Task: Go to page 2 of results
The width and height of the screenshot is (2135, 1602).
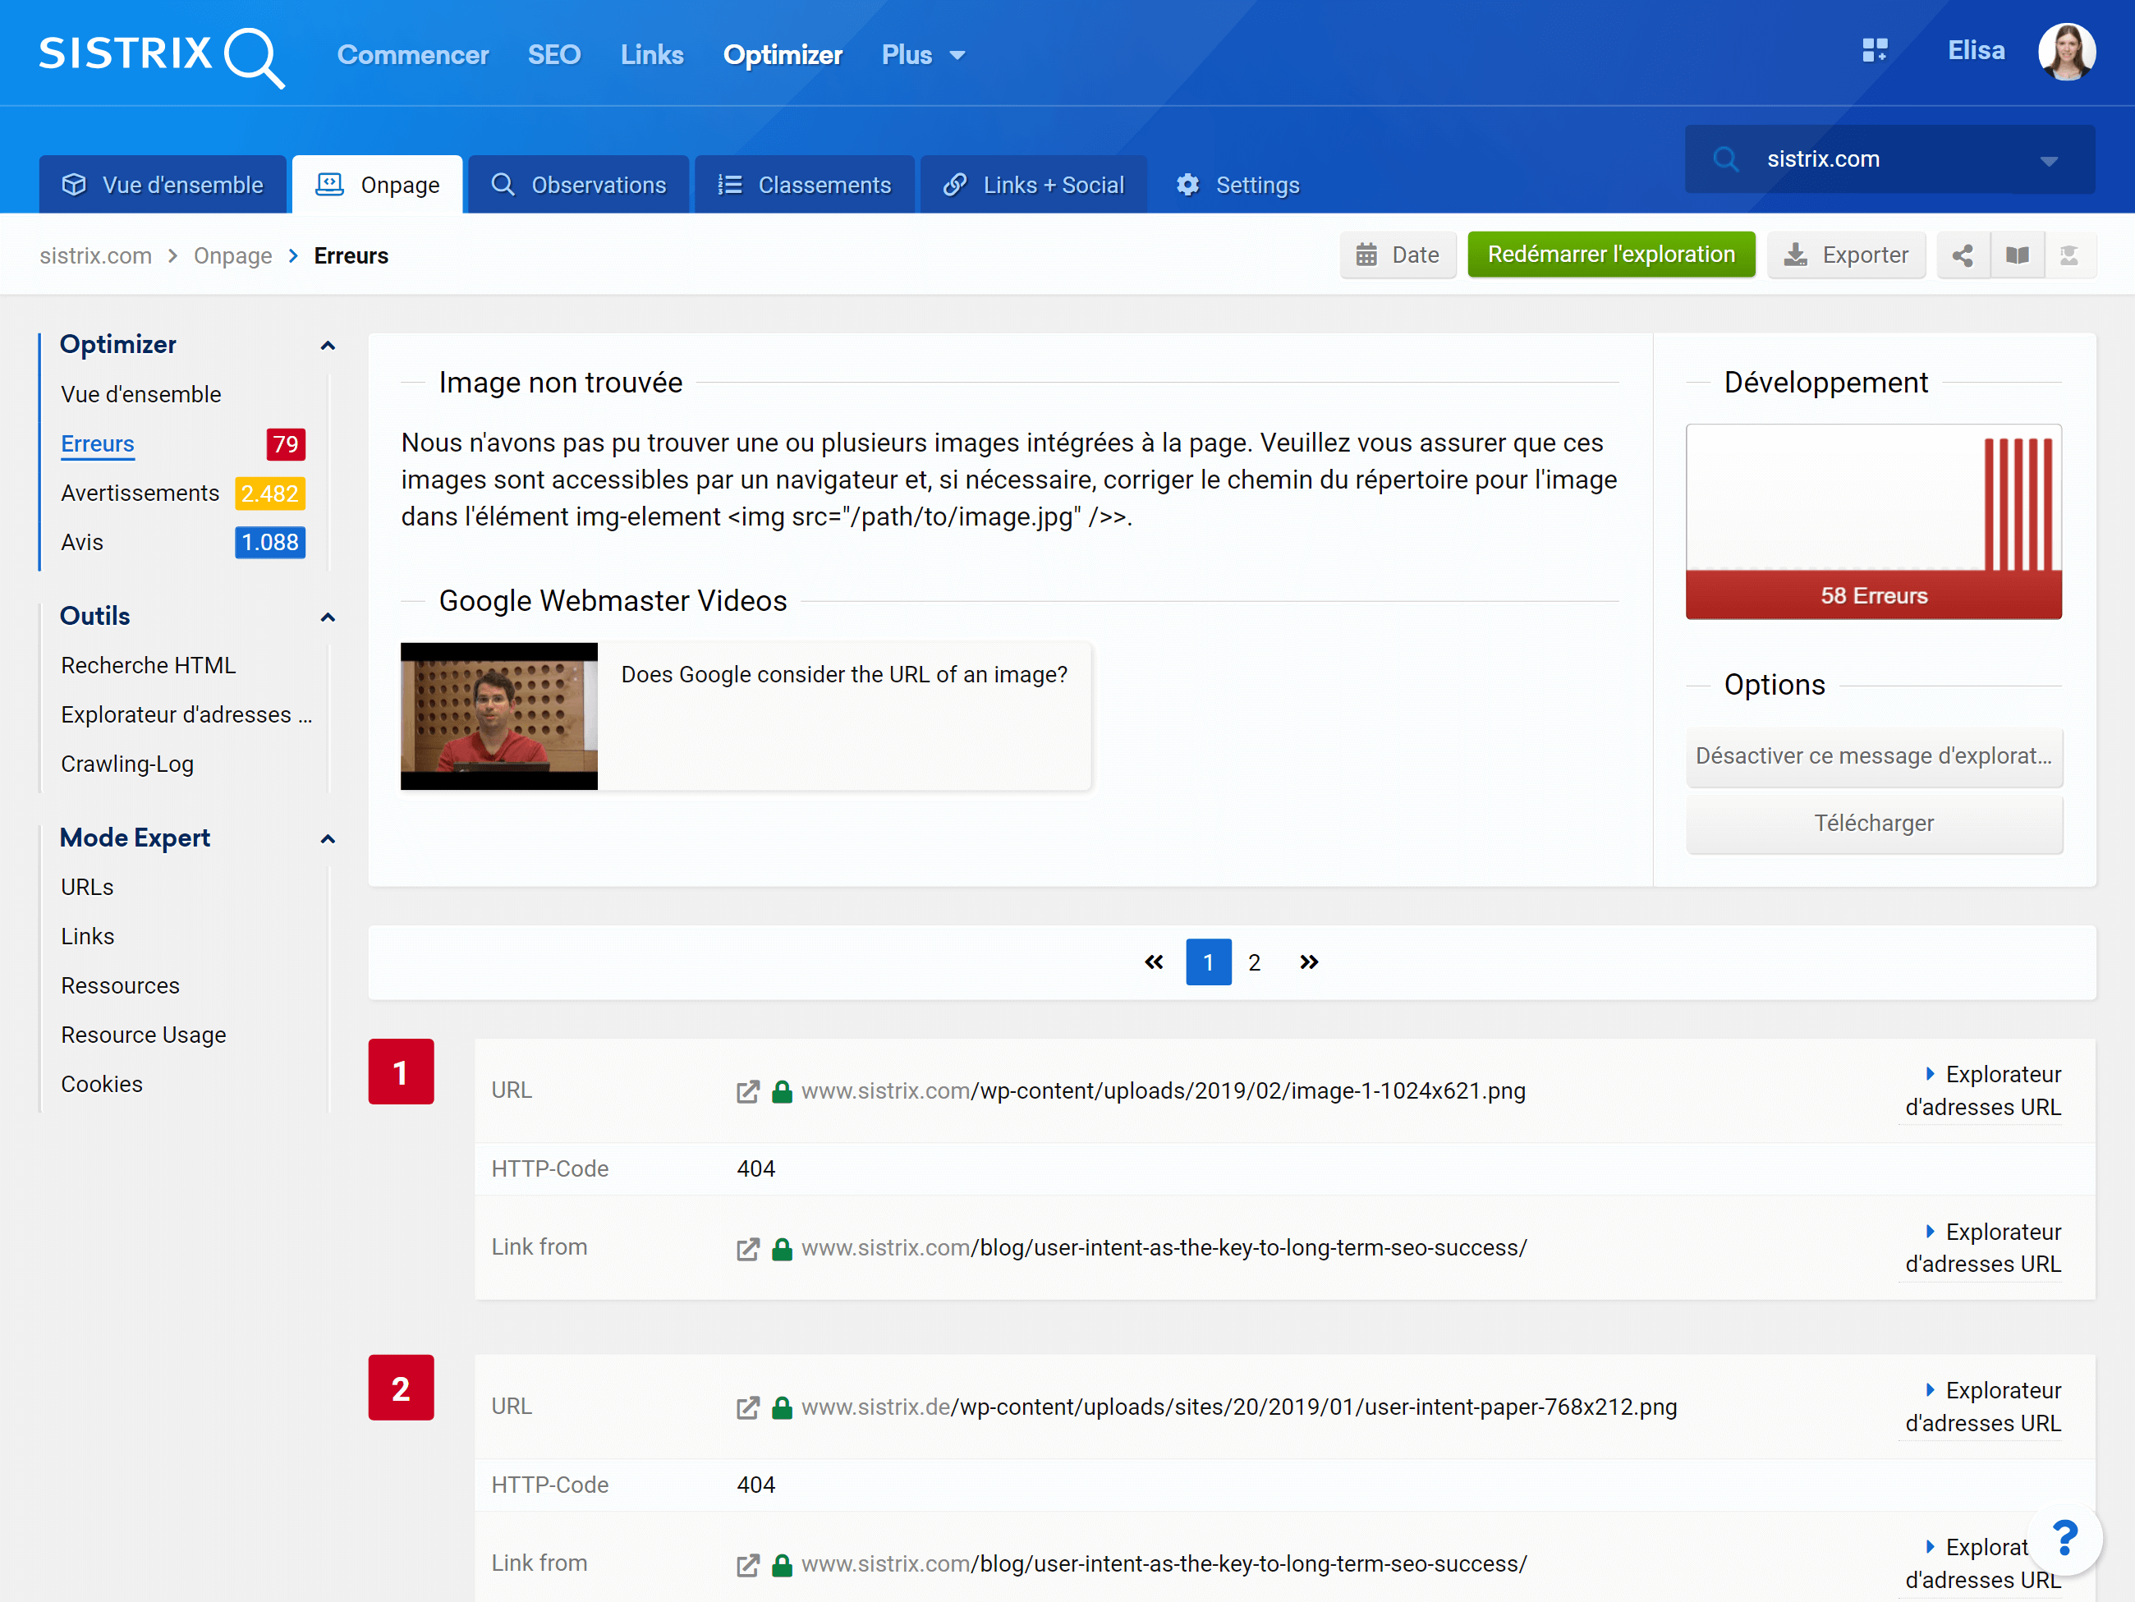Action: pyautogui.click(x=1254, y=962)
